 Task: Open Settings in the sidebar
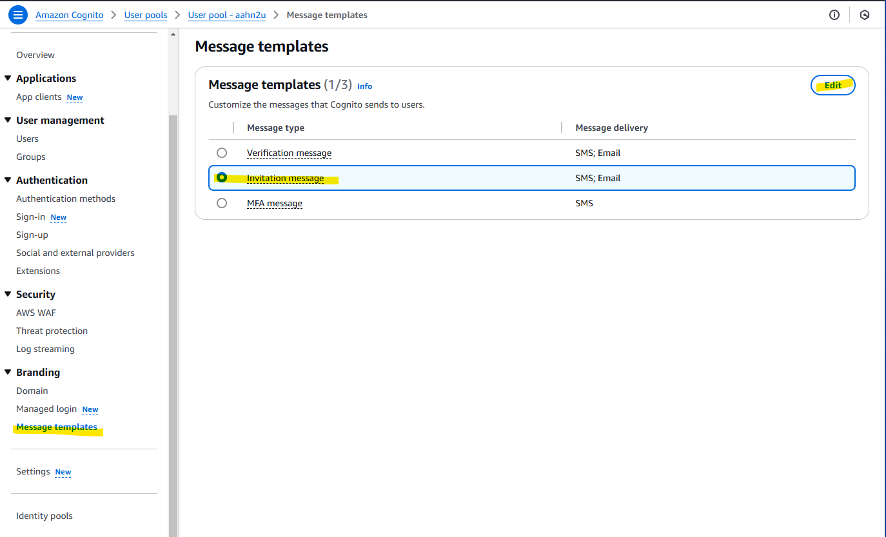33,471
